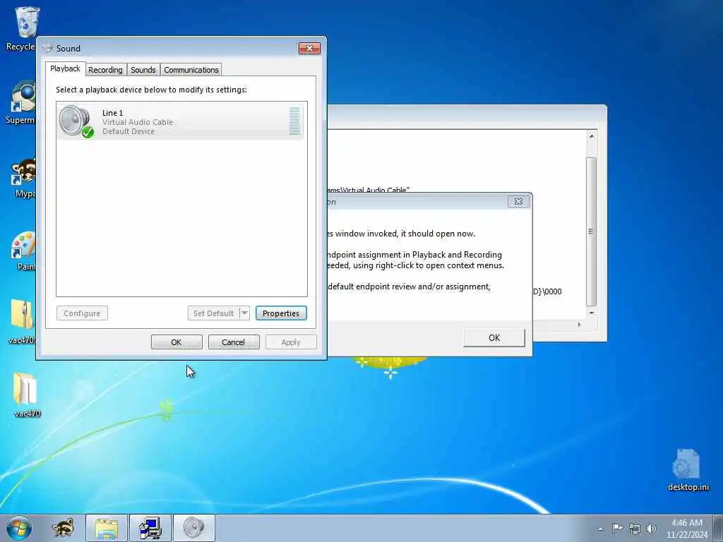Image resolution: width=723 pixels, height=542 pixels.
Task: Open the desktop.ini file icon
Action: pyautogui.click(x=688, y=469)
